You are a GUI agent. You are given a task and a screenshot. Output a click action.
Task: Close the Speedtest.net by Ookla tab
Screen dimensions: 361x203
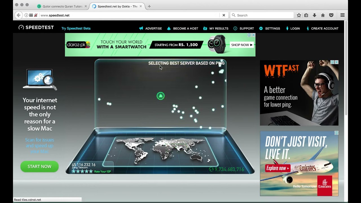click(x=141, y=6)
